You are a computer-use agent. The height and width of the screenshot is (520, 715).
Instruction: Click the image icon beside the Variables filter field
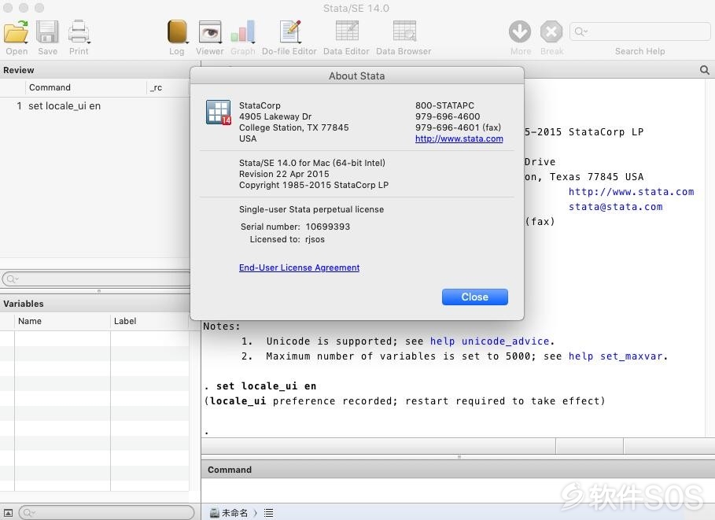(x=8, y=513)
